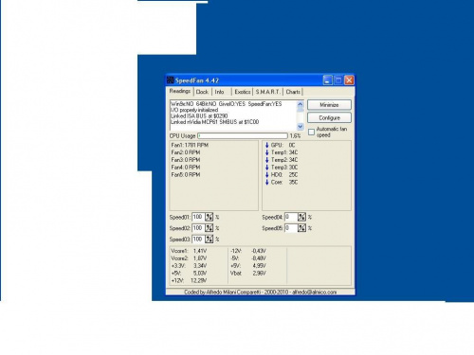Viewport: 474px width, 355px height.
Task: Adjust the Speed02 spinner control
Action: (x=210, y=228)
